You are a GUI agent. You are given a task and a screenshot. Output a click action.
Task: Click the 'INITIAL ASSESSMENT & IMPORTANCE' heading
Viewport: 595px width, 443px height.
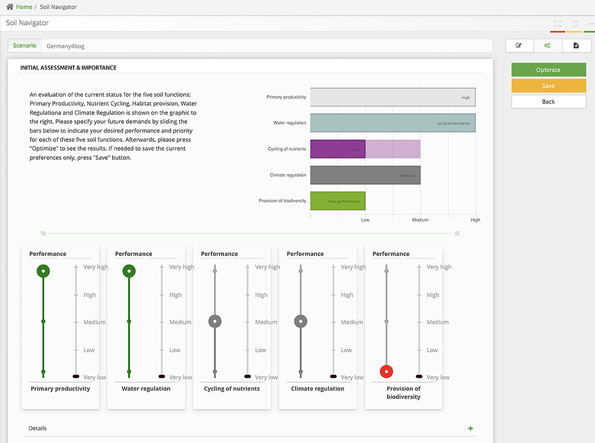click(68, 67)
